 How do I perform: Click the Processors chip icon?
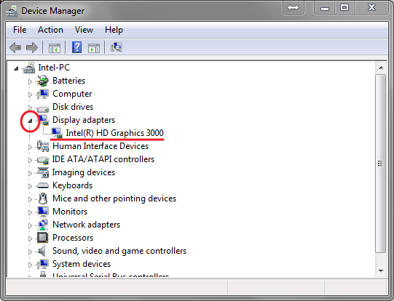43,238
